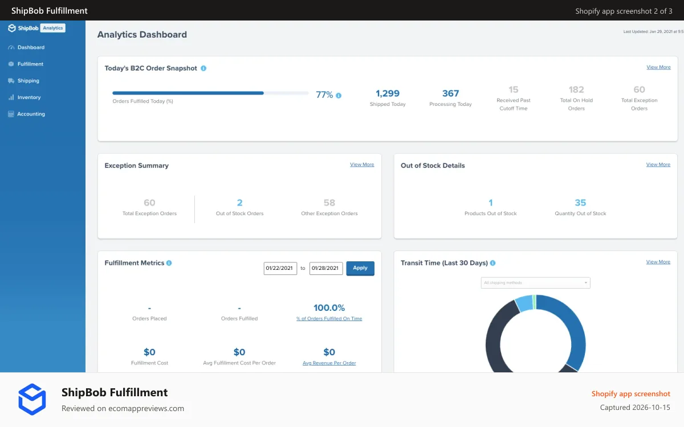Image resolution: width=684 pixels, height=427 pixels.
Task: Click the 35 Quantity Out of Stock value
Action: click(580, 203)
